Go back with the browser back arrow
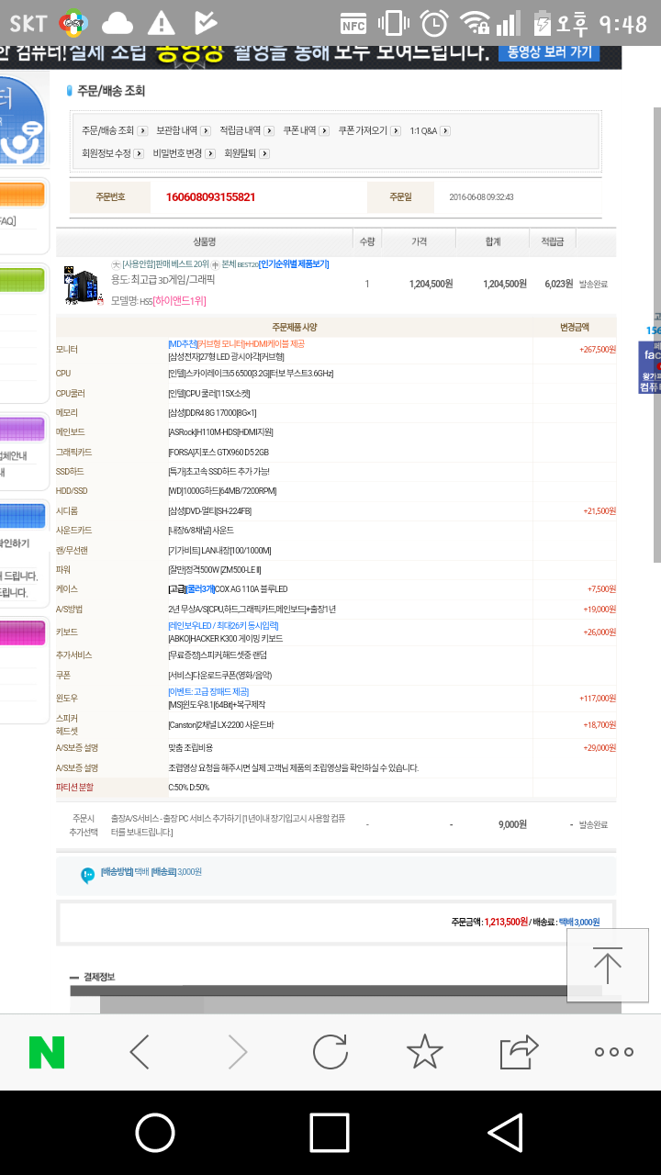 pyautogui.click(x=140, y=1052)
